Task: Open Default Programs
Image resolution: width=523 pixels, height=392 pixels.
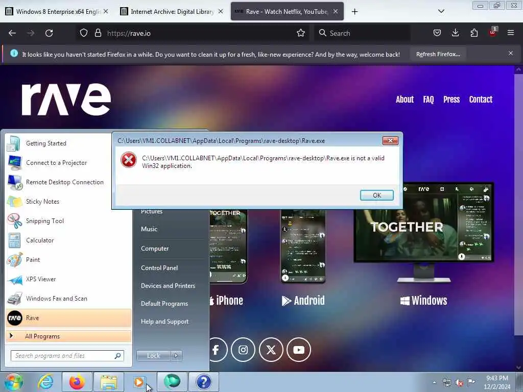Action: pyautogui.click(x=164, y=304)
